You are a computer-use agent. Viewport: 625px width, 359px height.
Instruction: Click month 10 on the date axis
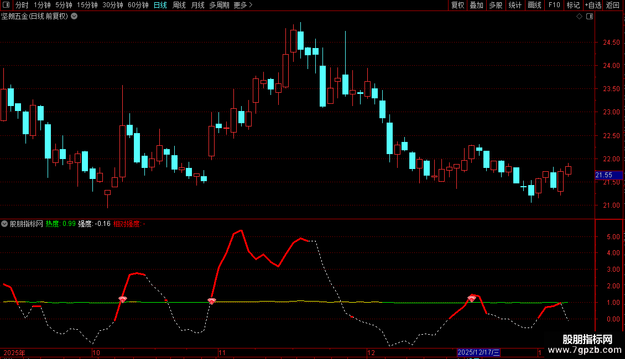click(96, 352)
